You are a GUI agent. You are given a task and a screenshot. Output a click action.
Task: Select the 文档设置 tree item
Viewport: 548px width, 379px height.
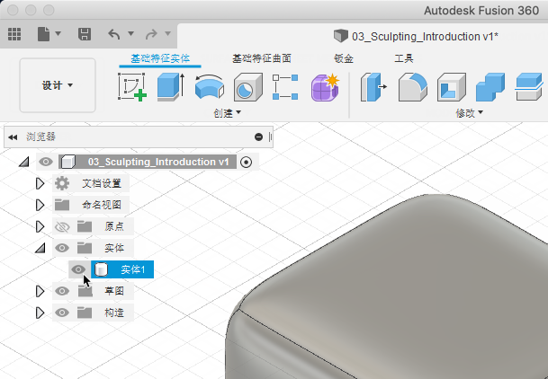102,183
